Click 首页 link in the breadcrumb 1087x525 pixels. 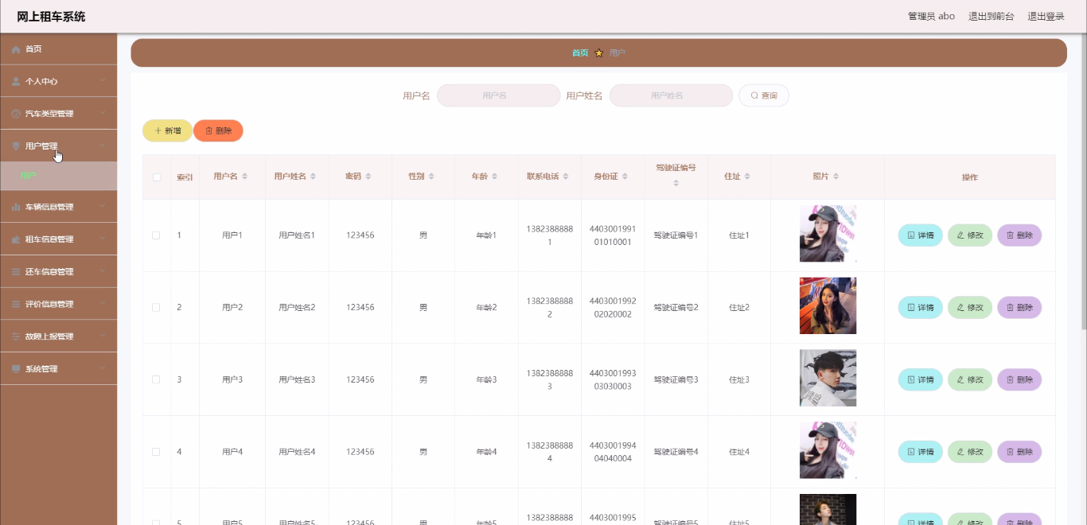click(x=580, y=53)
